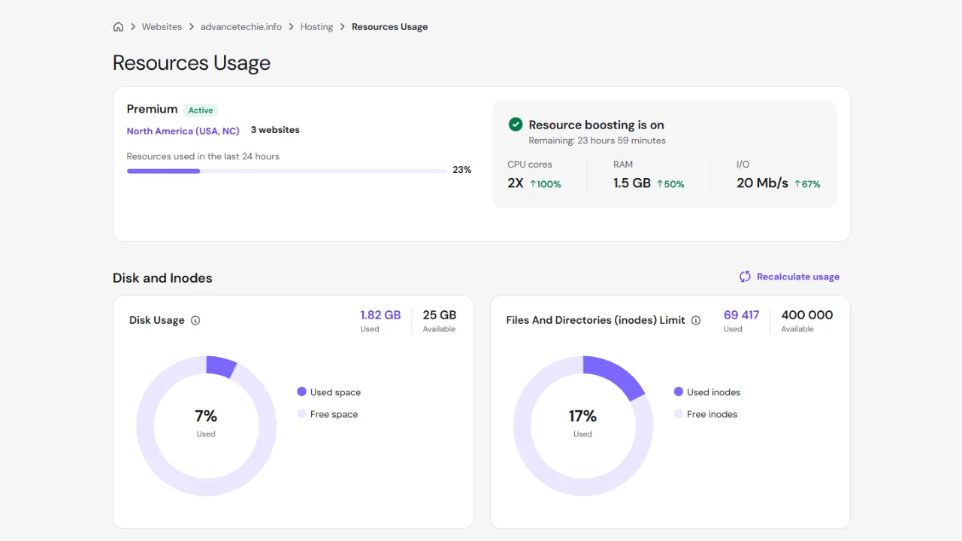The image size is (962, 541).
Task: Open the North America (USA, NC) link
Action: click(183, 131)
